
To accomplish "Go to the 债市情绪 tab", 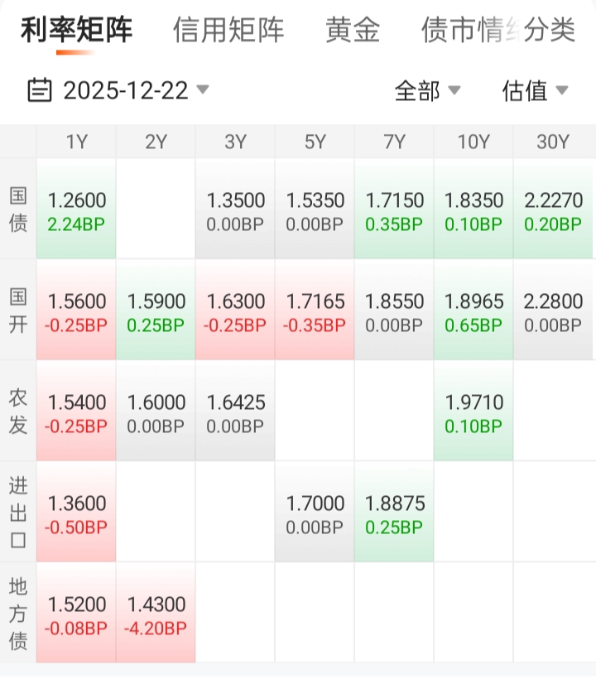I will click(x=464, y=31).
